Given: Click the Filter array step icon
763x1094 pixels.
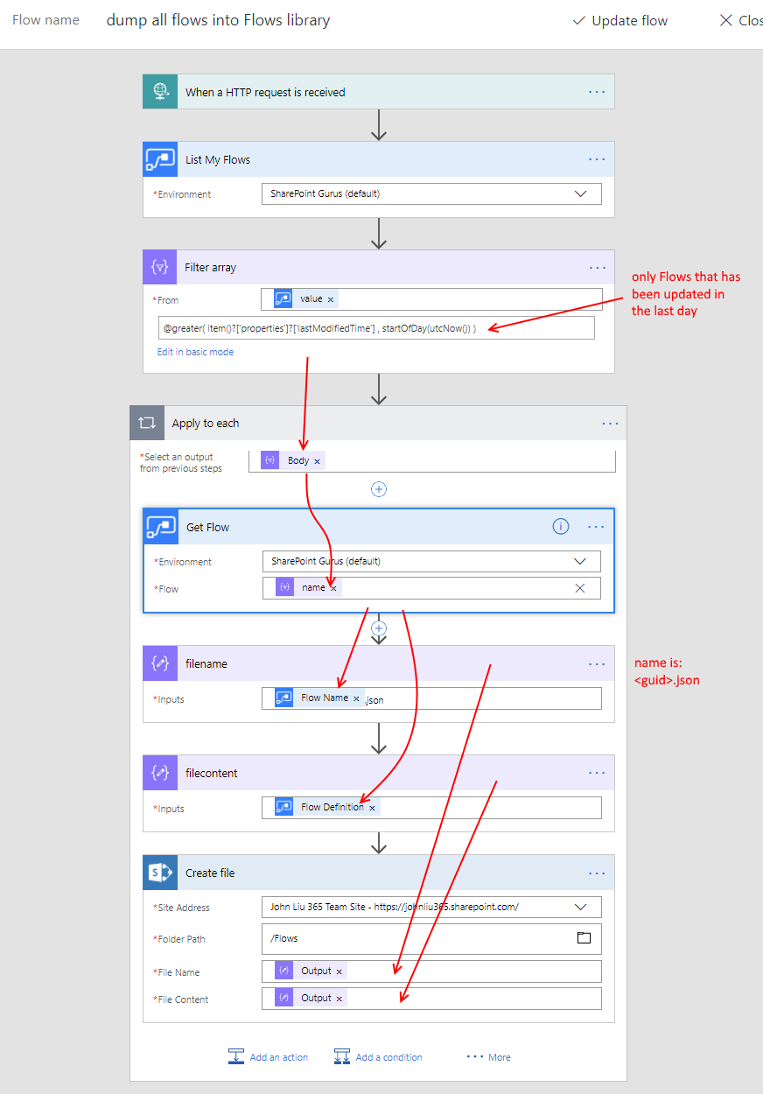Looking at the screenshot, I should pyautogui.click(x=160, y=268).
